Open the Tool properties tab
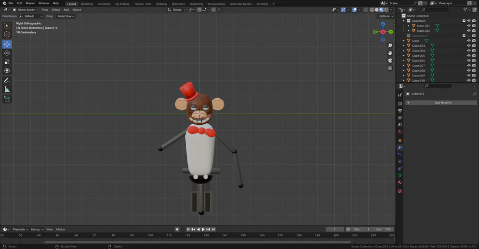479x249 pixels. (x=400, y=95)
